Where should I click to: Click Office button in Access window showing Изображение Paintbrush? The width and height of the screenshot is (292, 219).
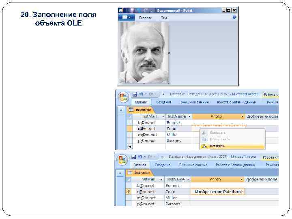122,160
